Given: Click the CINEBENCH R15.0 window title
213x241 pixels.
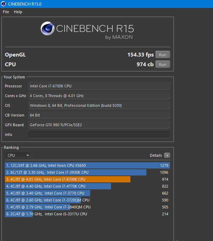Looking at the screenshot, I should click(25, 4).
